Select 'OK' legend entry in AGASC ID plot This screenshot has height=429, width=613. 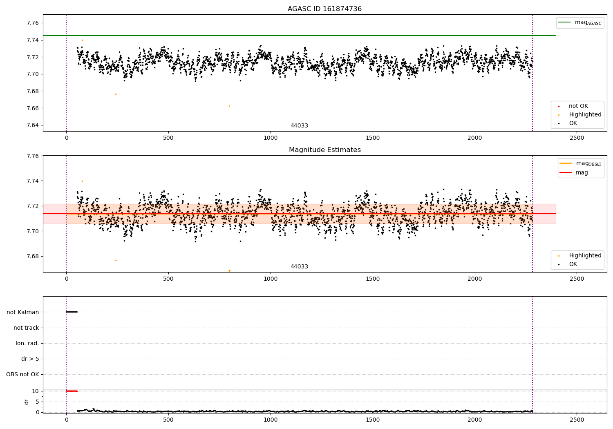[x=573, y=123]
